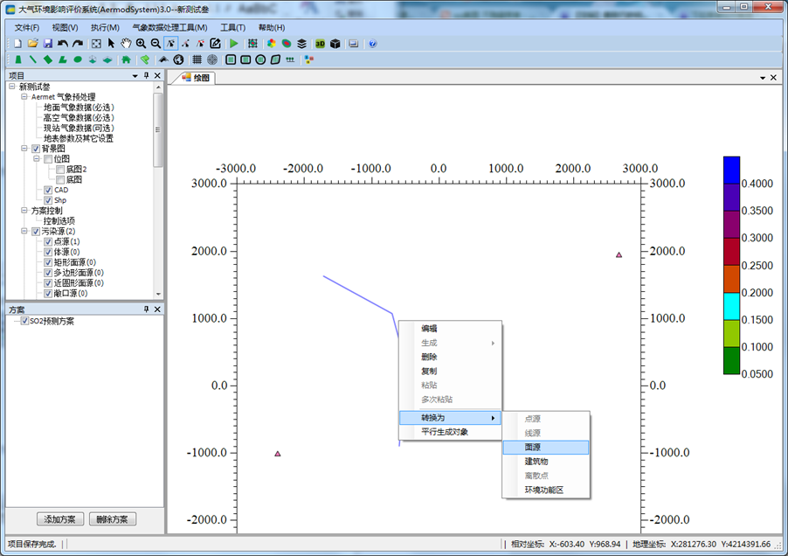788x556 pixels.
Task: Click the Undo arrow icon
Action: tap(63, 44)
